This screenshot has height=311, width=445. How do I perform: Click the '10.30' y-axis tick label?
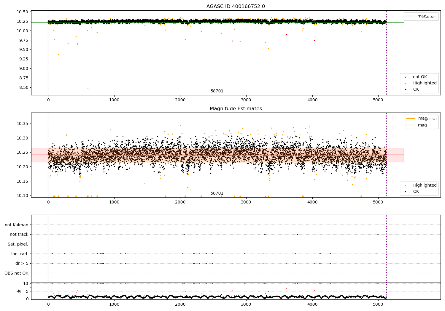23,138
